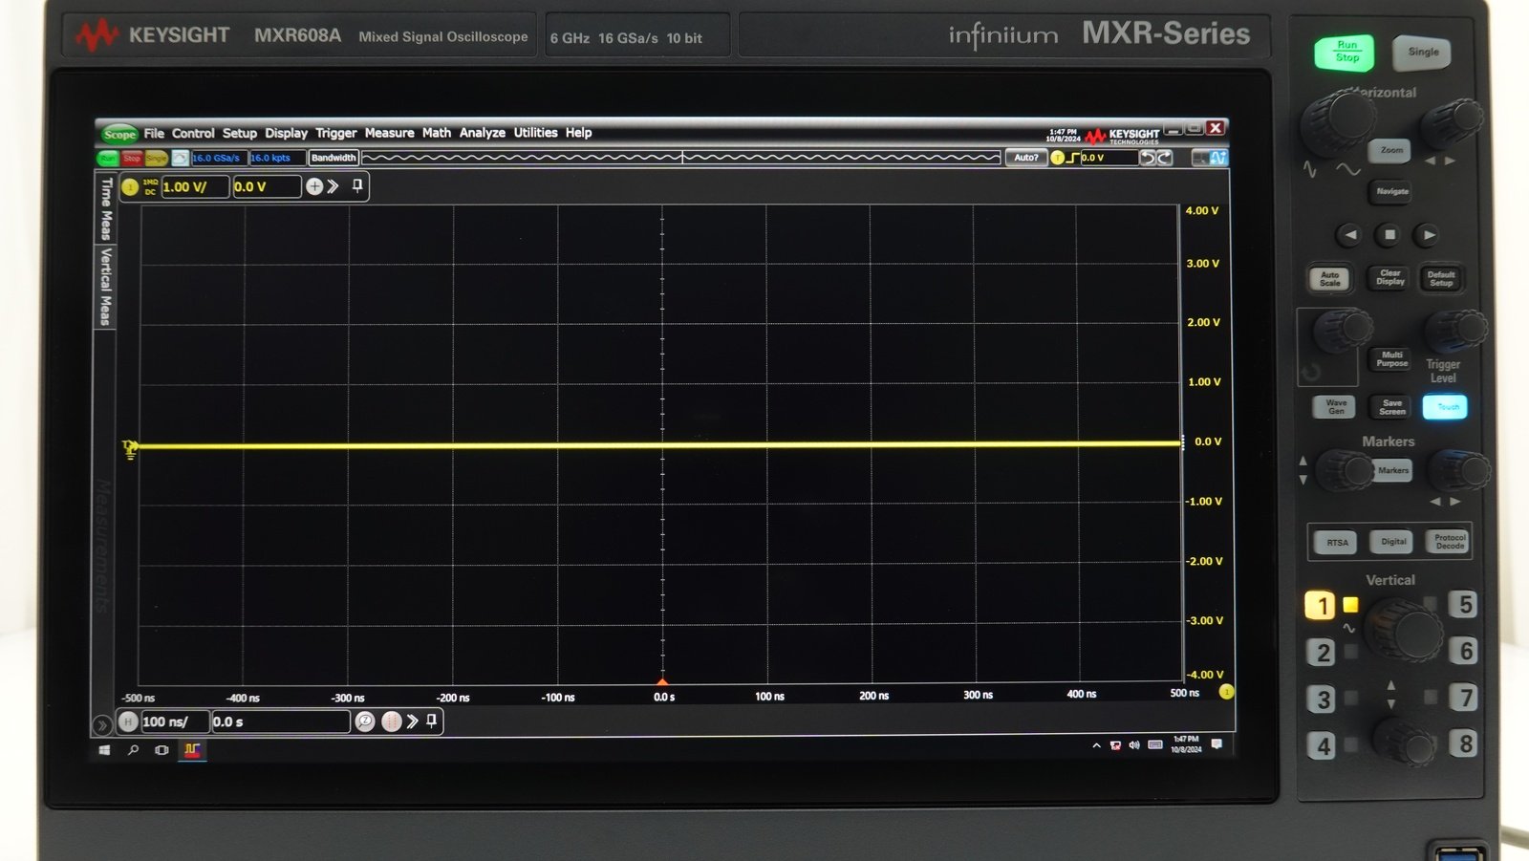Open the Time Meas side tab
This screenshot has height=861, width=1529.
pos(106,208)
